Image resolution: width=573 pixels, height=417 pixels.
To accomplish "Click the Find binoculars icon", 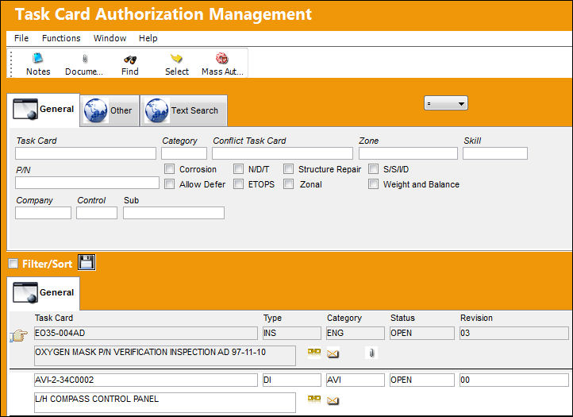I will coord(130,60).
